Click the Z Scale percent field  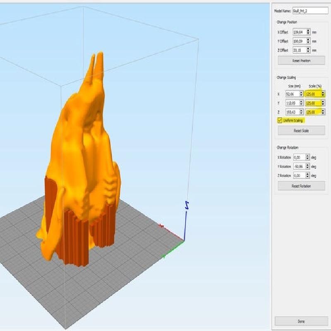pos(313,112)
